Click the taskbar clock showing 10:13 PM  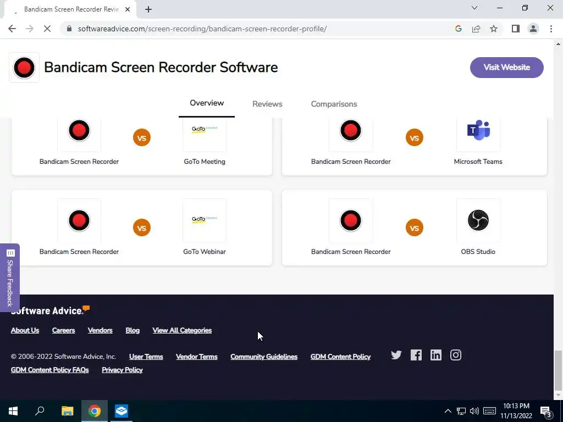516,411
